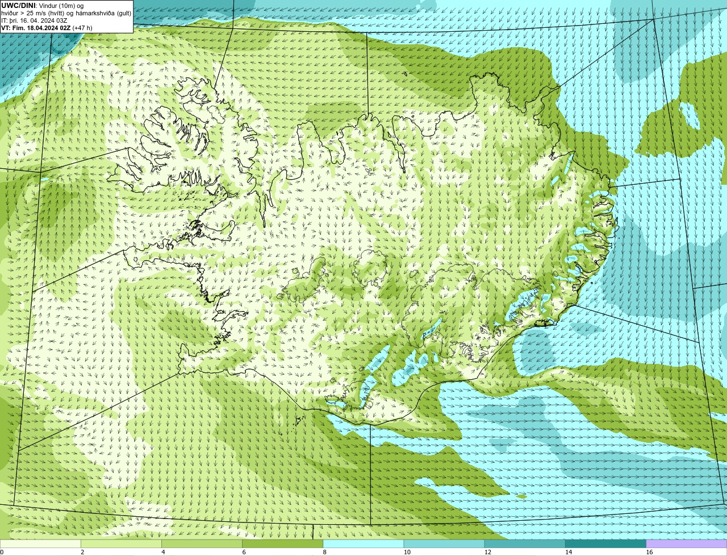Click the 4–6 m/s green legend swatch
The width and height of the screenshot is (727, 556).
tap(202, 544)
